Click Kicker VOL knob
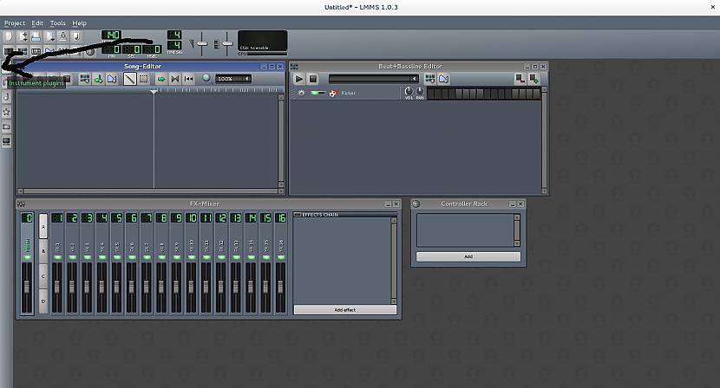Image resolution: width=720 pixels, height=388 pixels. pyautogui.click(x=409, y=91)
